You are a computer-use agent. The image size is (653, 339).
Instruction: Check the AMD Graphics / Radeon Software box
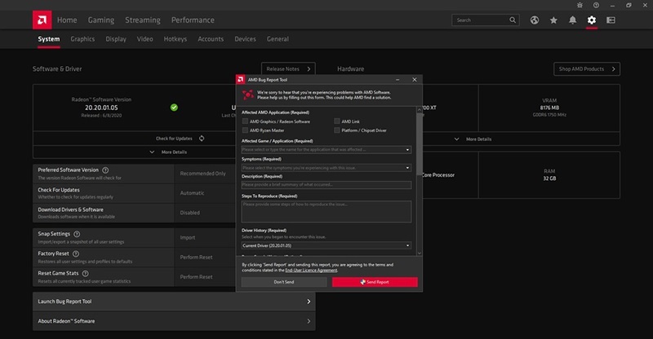(x=245, y=121)
